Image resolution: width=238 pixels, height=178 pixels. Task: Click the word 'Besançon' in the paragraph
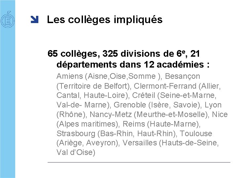[x=182, y=76]
